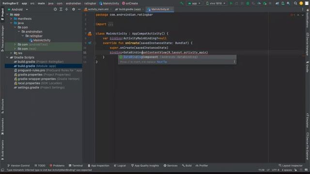Select settings.gradle file
The width and height of the screenshot is (310, 174).
(x=39, y=87)
